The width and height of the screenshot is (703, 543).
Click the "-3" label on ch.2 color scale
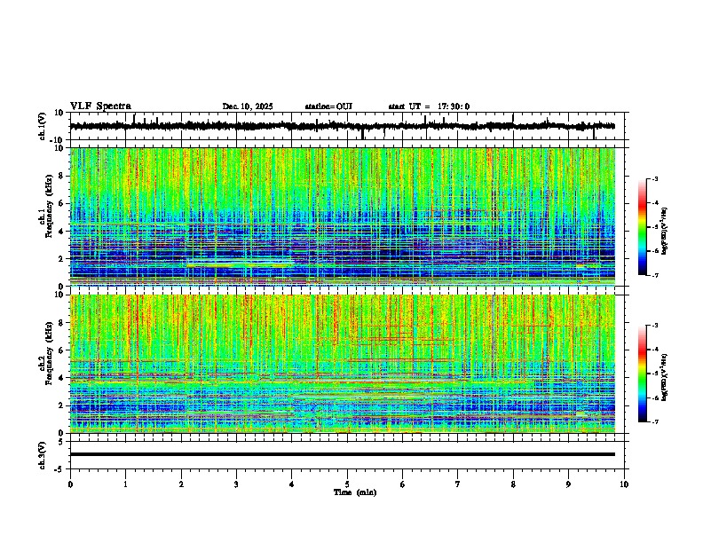pyautogui.click(x=655, y=326)
